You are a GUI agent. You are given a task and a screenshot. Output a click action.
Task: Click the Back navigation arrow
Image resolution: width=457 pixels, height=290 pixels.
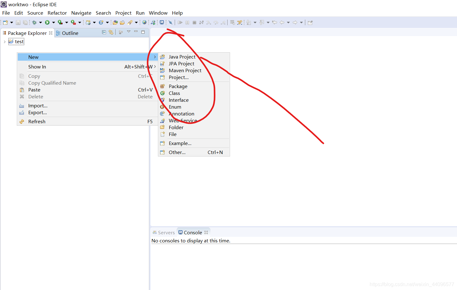tap(282, 22)
